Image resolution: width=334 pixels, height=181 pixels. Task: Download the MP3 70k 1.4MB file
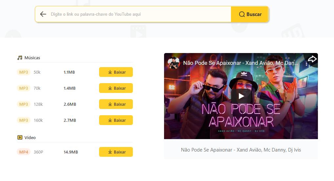tap(116, 88)
